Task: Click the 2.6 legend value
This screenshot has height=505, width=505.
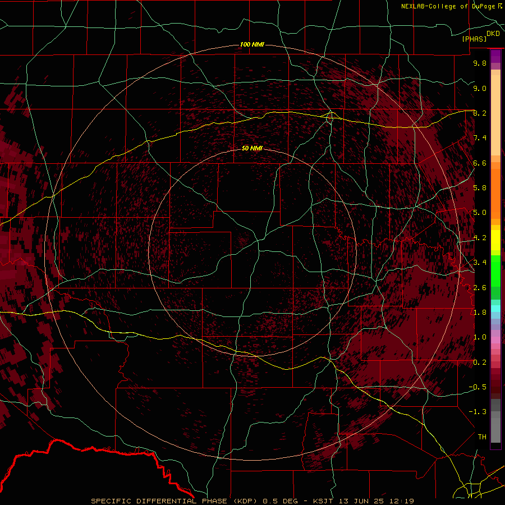Action: [x=480, y=288]
